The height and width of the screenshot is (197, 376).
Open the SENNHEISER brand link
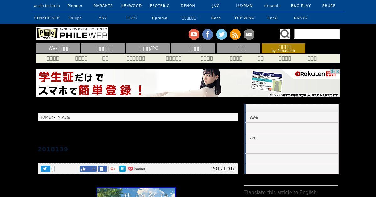coord(47,18)
